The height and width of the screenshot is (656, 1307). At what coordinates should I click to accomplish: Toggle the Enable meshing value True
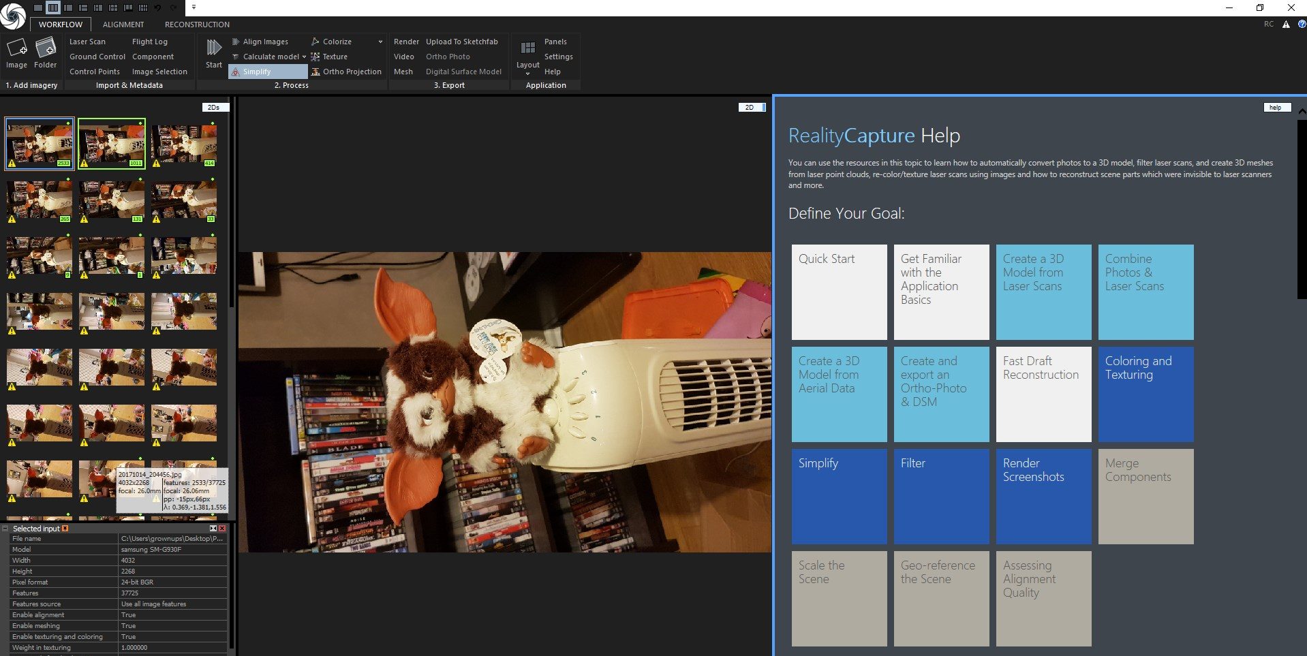(173, 626)
